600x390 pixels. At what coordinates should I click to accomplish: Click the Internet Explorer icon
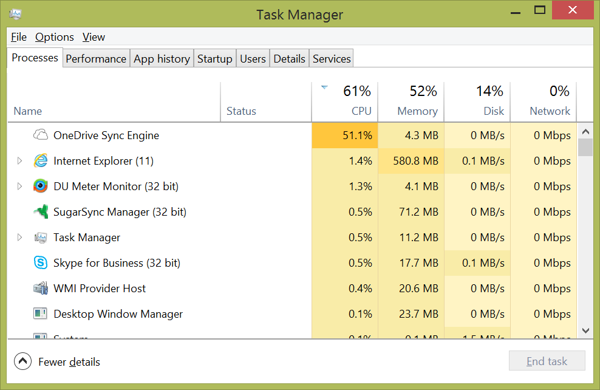click(x=41, y=161)
